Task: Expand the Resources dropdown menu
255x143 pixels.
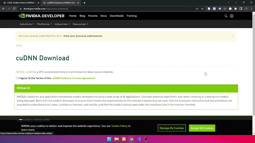Action: pyautogui.click(x=80, y=24)
